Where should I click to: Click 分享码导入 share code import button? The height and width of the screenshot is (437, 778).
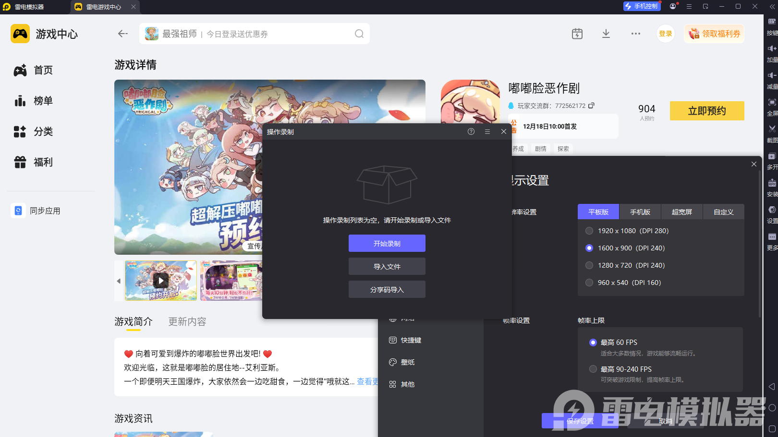coord(387,289)
